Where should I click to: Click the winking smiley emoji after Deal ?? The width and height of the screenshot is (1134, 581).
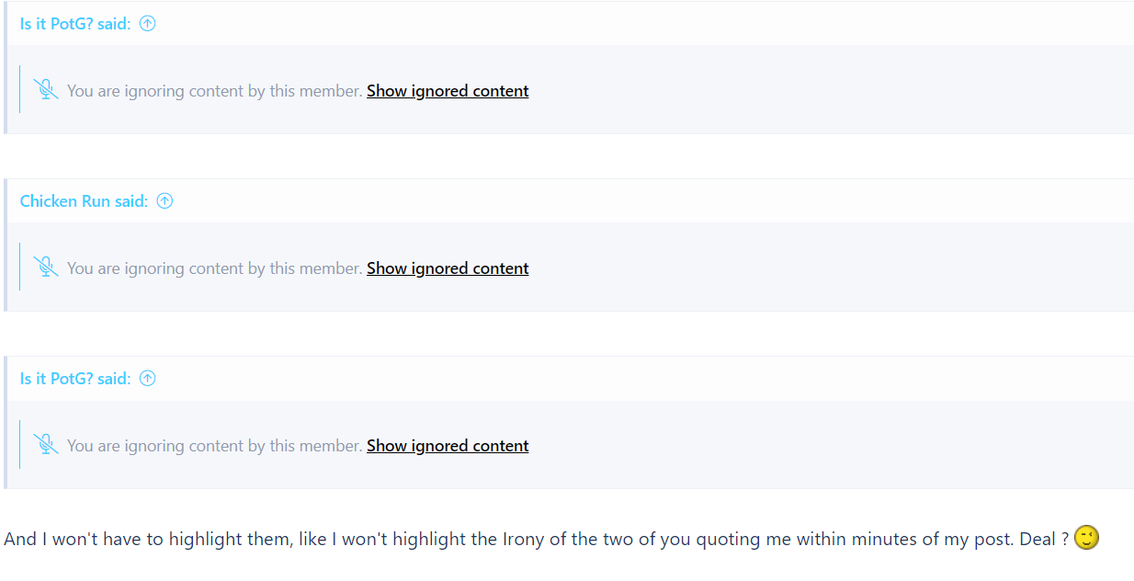[x=1086, y=538]
